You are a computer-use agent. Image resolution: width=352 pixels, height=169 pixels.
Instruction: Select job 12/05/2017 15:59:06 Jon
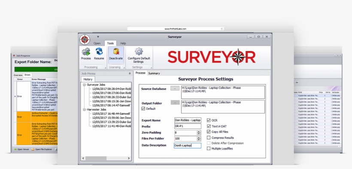click(x=112, y=118)
